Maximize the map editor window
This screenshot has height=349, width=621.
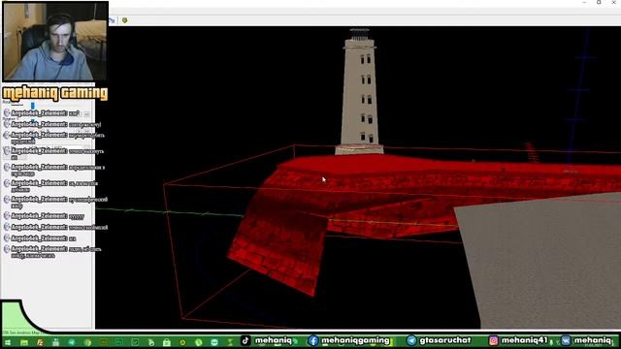coord(599,3)
